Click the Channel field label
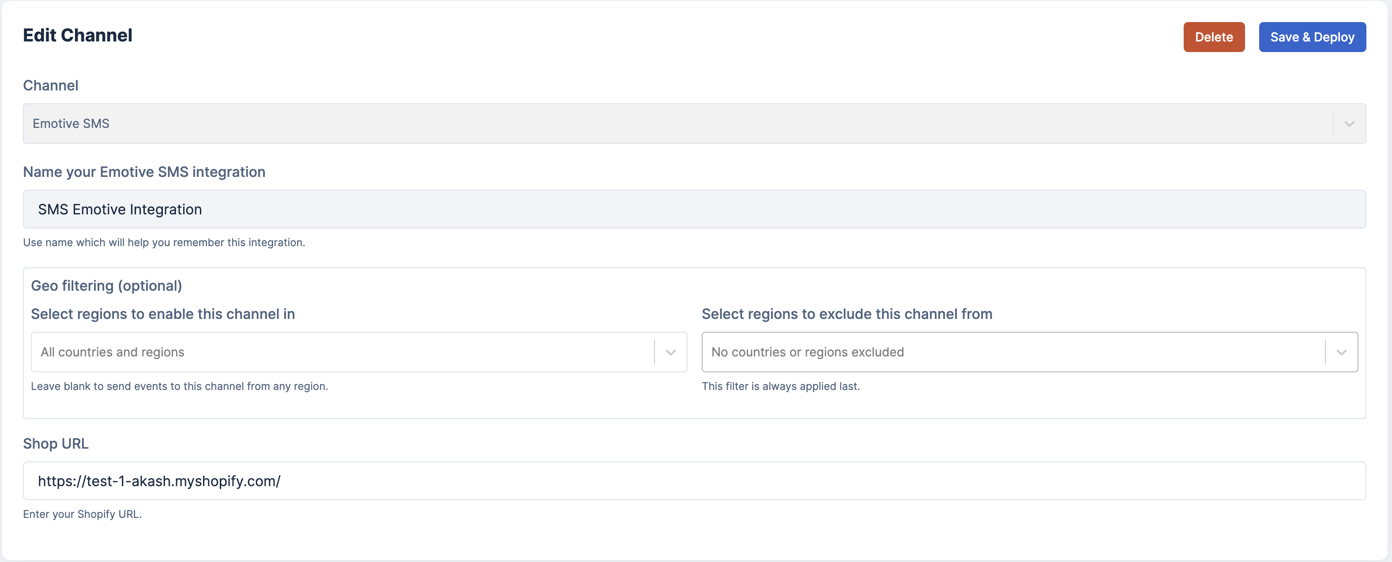 pyautogui.click(x=51, y=86)
